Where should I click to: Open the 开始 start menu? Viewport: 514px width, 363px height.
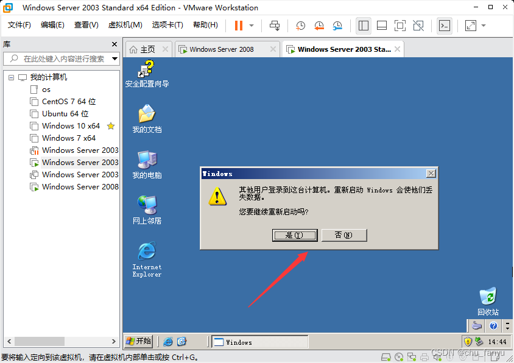(x=139, y=341)
